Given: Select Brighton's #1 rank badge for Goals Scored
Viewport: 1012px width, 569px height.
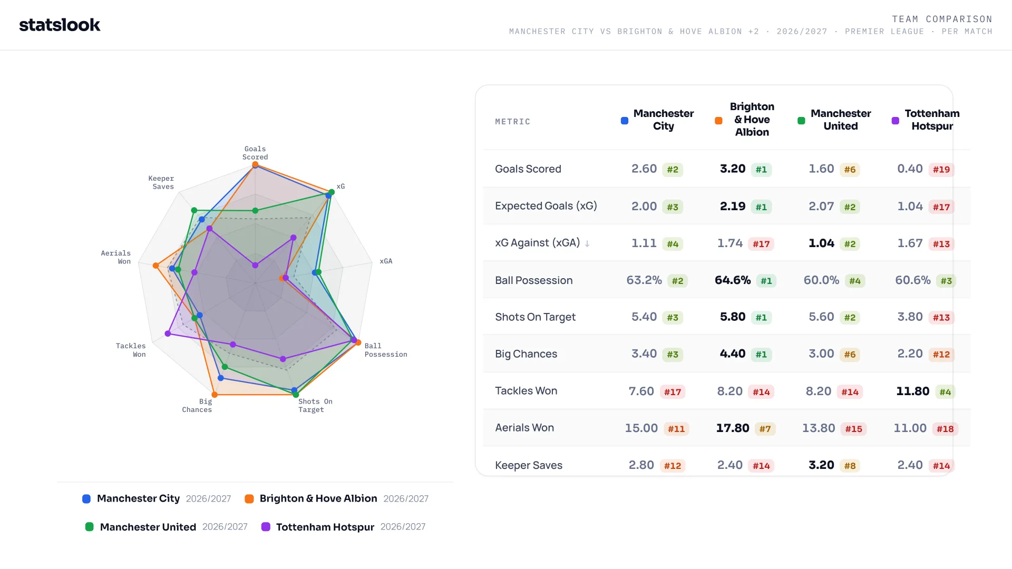Looking at the screenshot, I should tap(761, 170).
